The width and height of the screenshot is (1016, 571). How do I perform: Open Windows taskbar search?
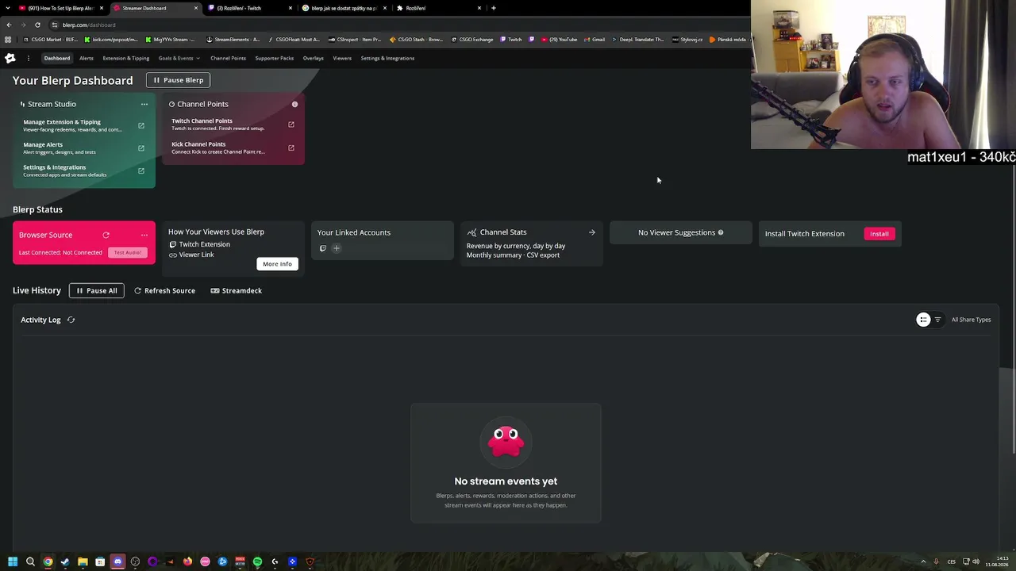(30, 561)
